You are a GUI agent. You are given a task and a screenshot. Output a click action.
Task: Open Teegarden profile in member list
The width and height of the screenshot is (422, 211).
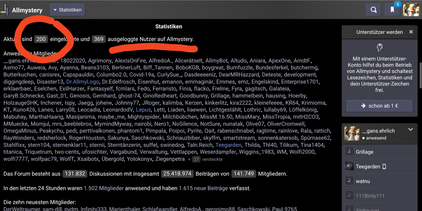click(x=229, y=145)
